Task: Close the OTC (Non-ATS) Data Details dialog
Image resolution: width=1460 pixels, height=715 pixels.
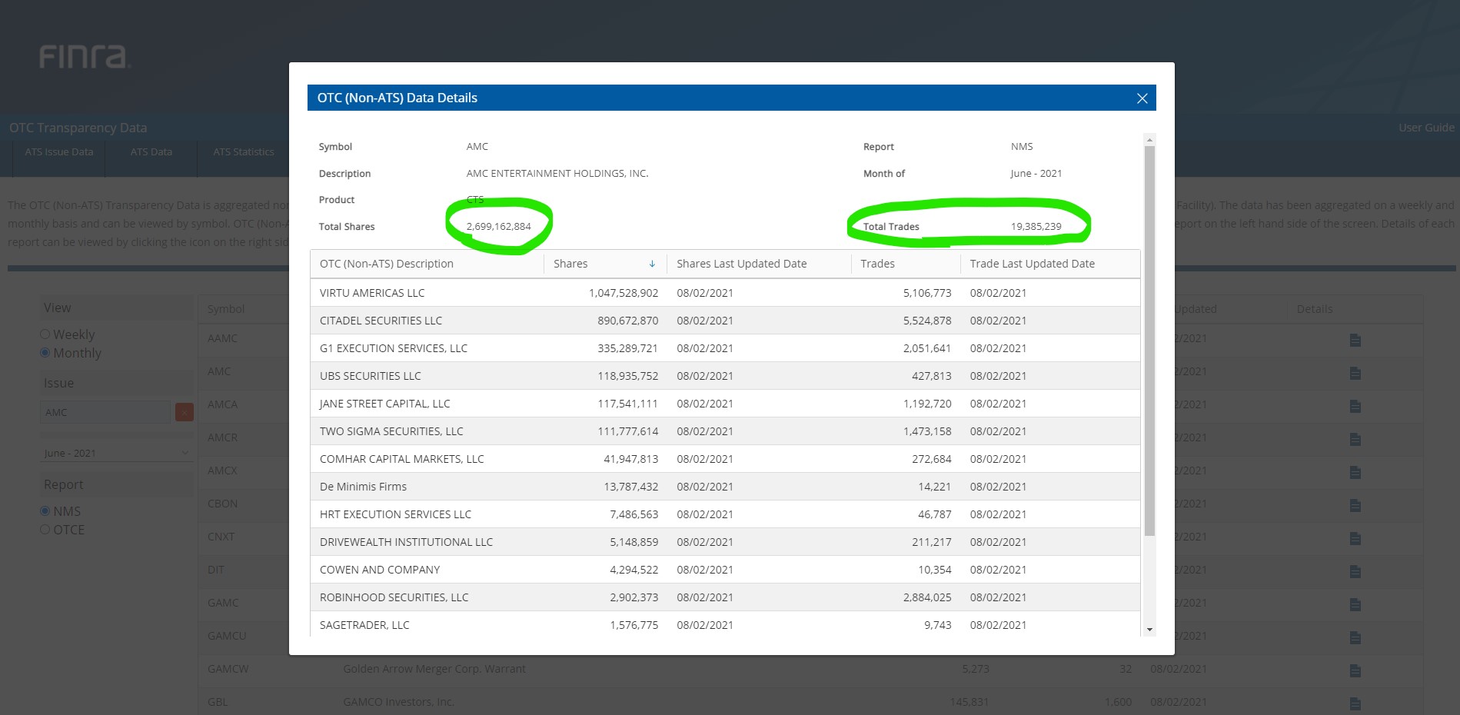Action: 1142,98
